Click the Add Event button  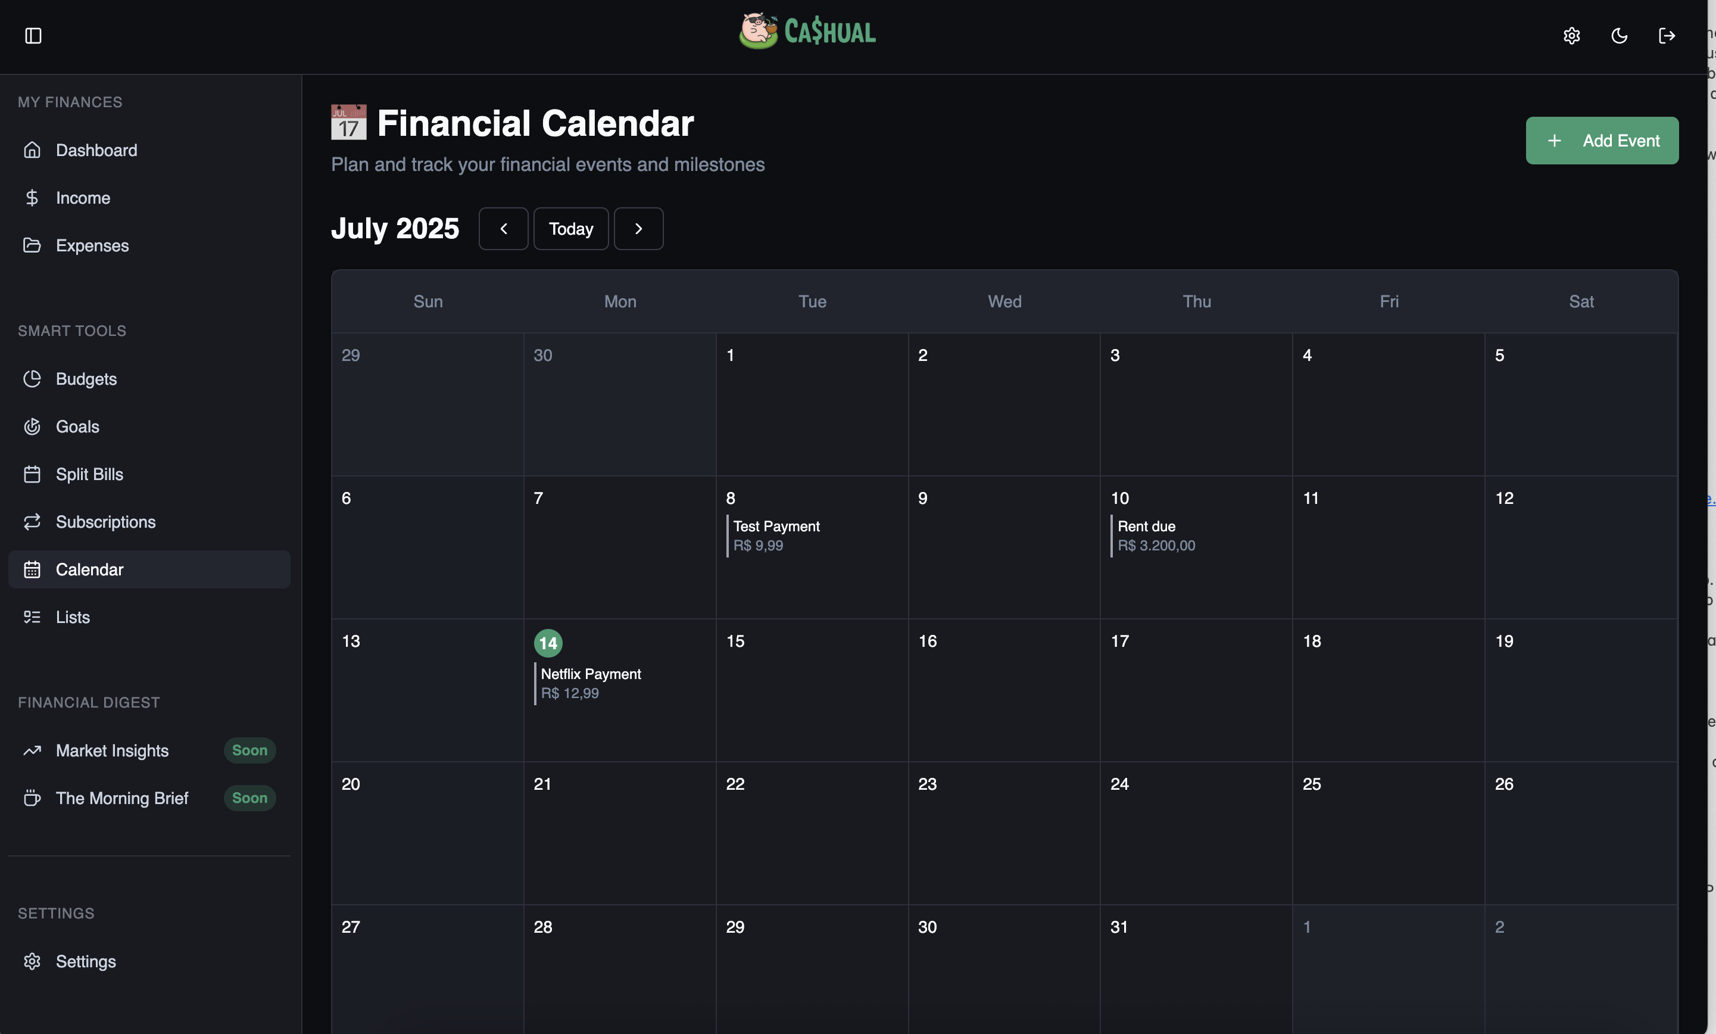coord(1601,141)
